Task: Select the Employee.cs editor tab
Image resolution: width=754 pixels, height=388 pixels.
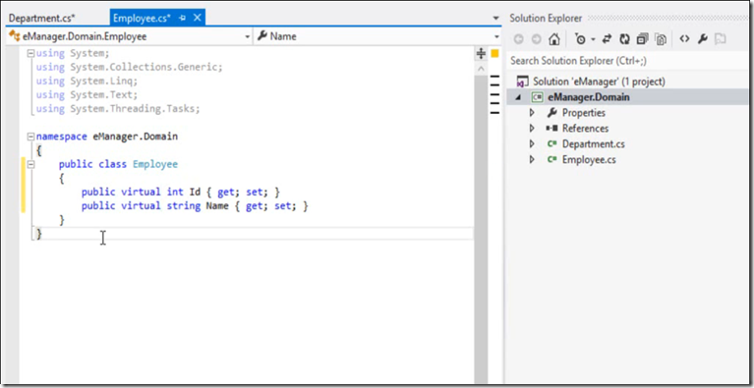Action: 142,19
